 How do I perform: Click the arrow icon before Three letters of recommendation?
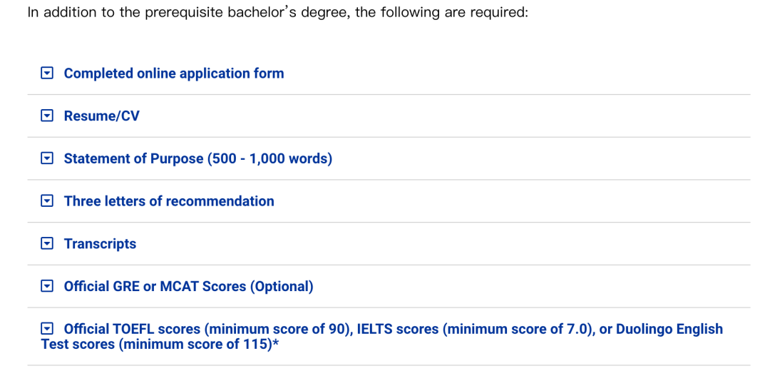click(46, 201)
